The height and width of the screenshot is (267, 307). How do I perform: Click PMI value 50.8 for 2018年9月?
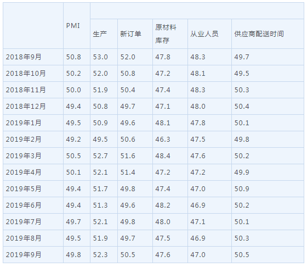(73, 57)
